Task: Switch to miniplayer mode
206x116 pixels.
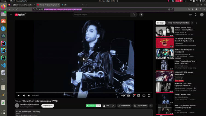Action: (x=139, y=95)
